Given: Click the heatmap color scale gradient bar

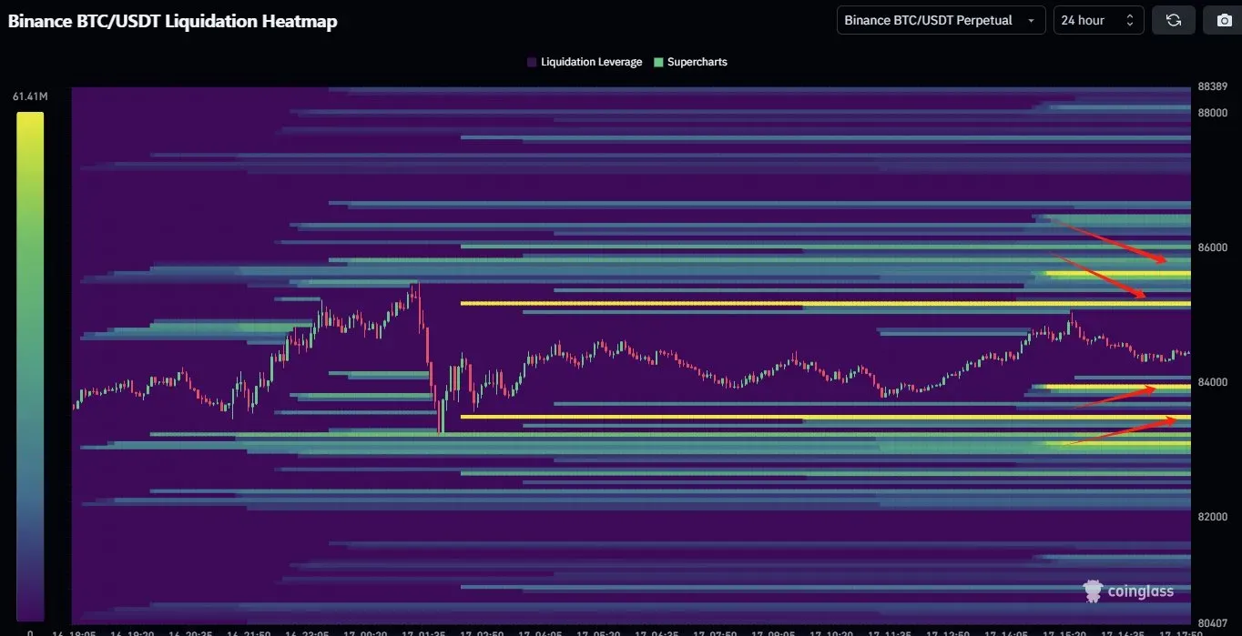Looking at the screenshot, I should pyautogui.click(x=29, y=364).
